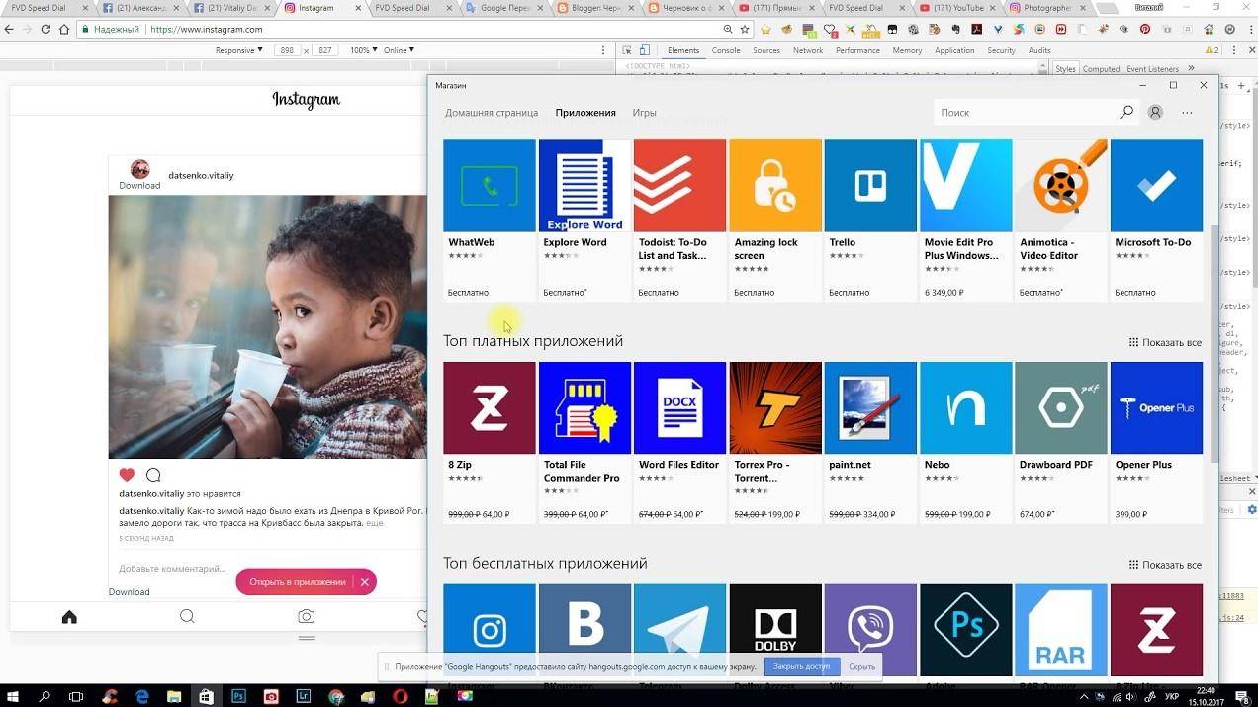
Task: Toggle the inspect element picker in DevTools
Action: [627, 50]
